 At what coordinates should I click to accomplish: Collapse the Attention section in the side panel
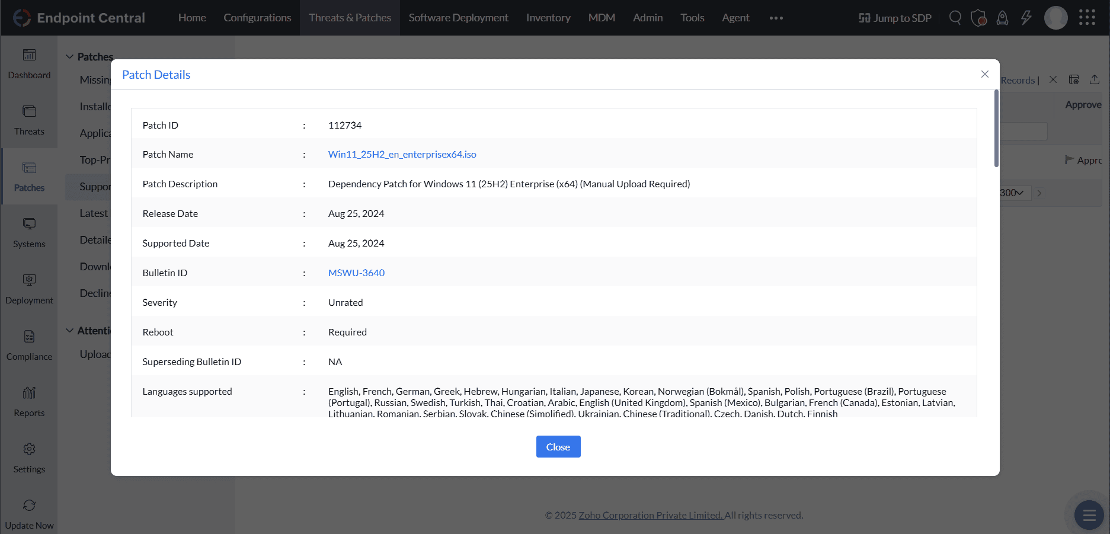pos(69,331)
